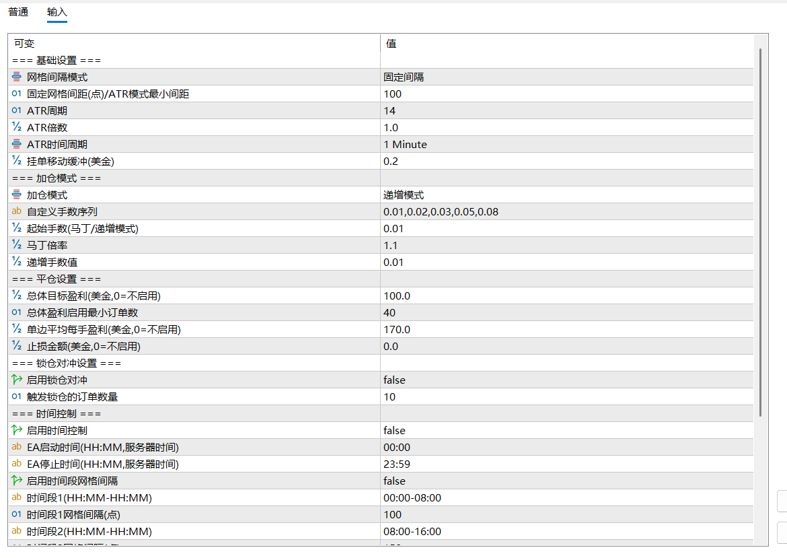Click the integer icon beside 触发锁仓的订单数量
The height and width of the screenshot is (558, 787).
pyautogui.click(x=17, y=396)
